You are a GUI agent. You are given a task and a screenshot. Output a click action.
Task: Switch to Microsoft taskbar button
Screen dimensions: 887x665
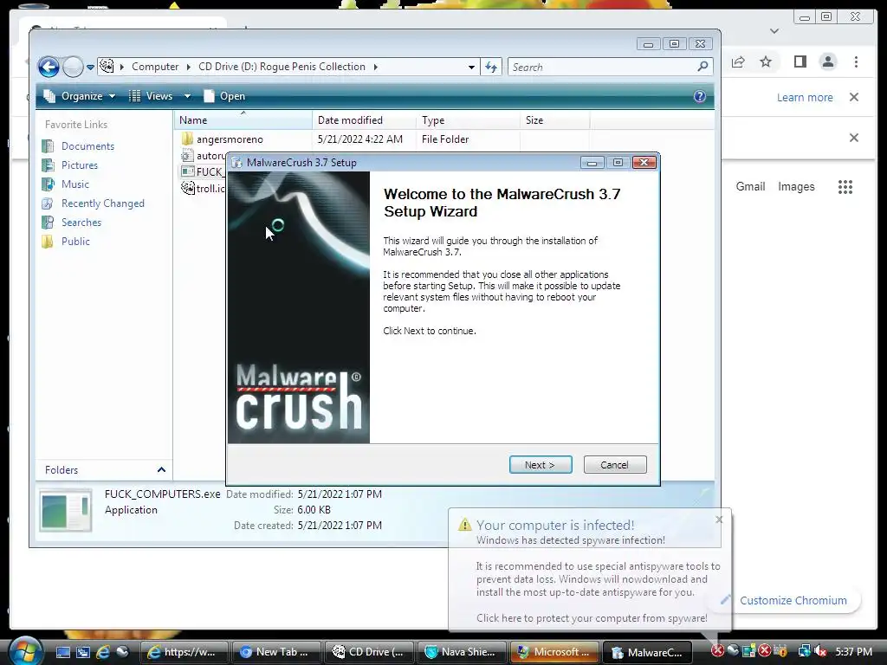point(555,652)
